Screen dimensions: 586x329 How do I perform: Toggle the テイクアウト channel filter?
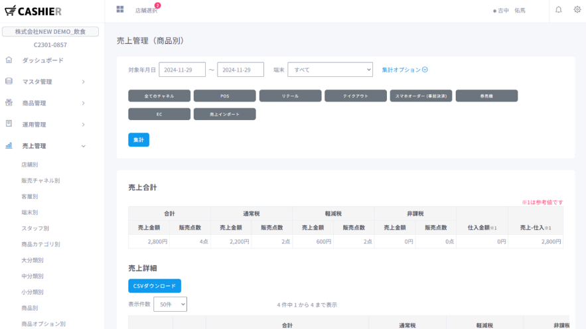(x=355, y=96)
